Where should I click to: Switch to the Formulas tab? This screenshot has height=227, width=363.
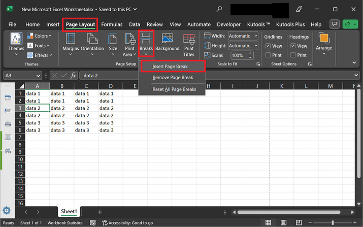point(112,24)
